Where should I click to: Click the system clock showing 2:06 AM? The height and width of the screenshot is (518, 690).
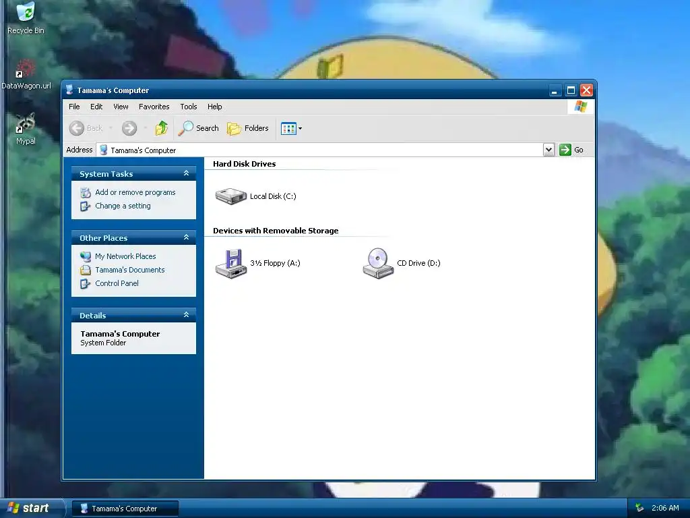665,509
